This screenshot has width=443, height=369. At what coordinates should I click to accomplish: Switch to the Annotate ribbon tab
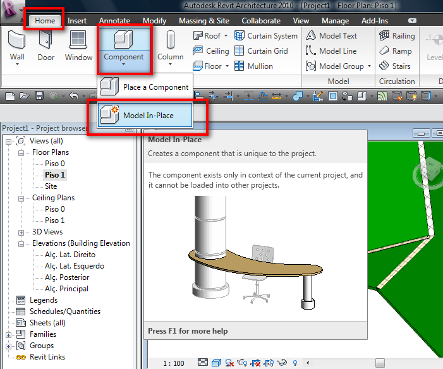click(x=114, y=21)
